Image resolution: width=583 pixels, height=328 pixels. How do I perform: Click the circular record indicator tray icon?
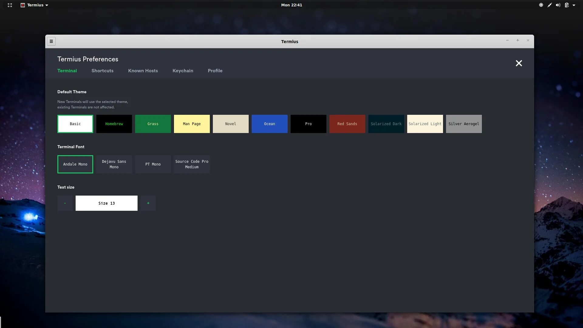541,5
